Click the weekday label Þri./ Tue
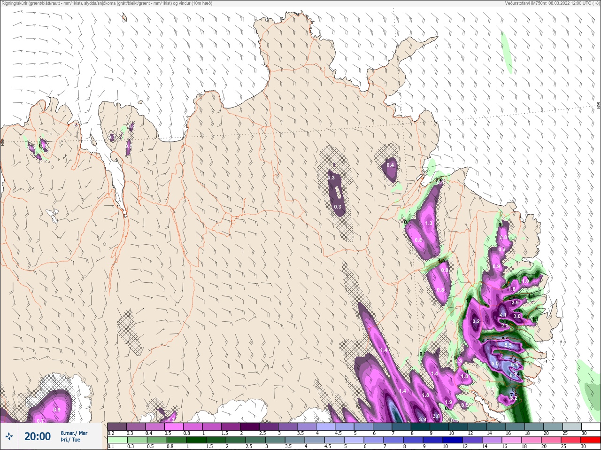 pyautogui.click(x=70, y=440)
